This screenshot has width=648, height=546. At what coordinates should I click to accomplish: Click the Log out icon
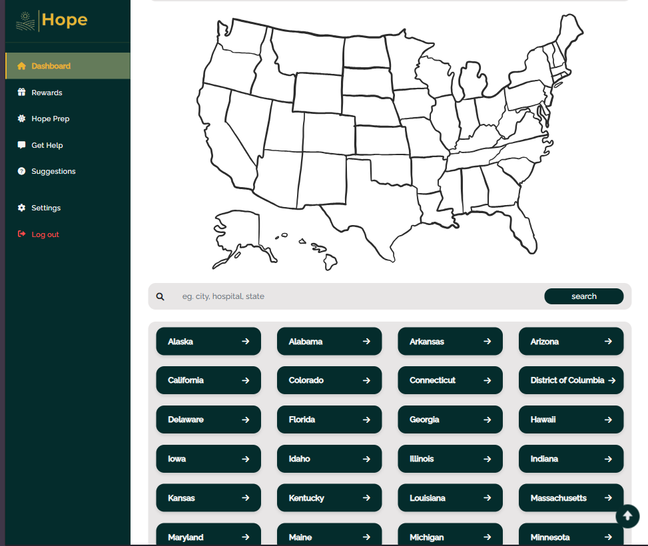point(21,234)
